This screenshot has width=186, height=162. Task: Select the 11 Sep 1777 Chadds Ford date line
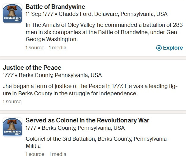coord(97,14)
